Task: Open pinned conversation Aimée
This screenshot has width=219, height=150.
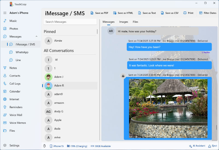Action: pos(70,41)
